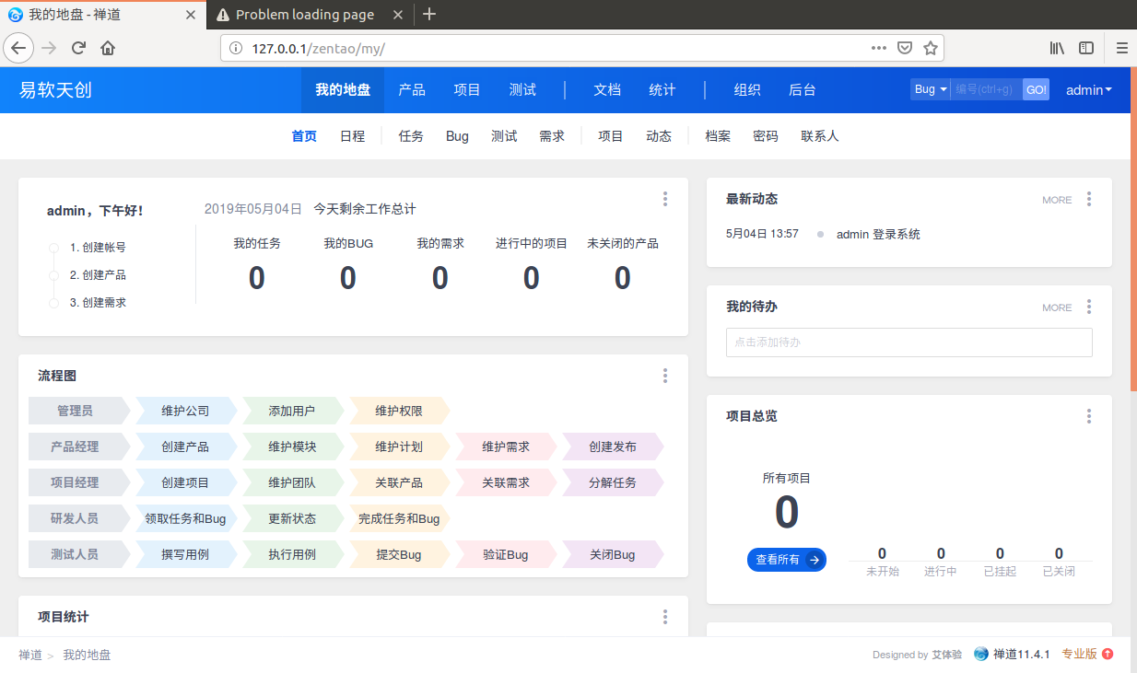Image resolution: width=1137 pixels, height=673 pixels.
Task: Click the 点击添加待办 input field
Action: click(908, 342)
